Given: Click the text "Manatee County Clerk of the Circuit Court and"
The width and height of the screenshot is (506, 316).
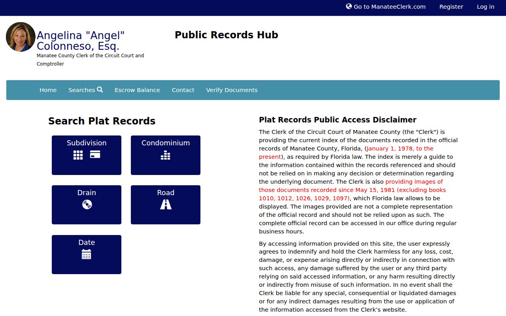Looking at the screenshot, I should tap(90, 56).
